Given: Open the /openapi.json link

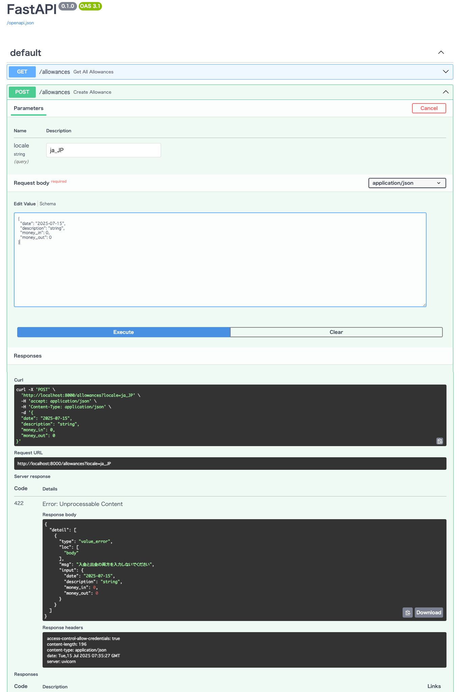Looking at the screenshot, I should 20,23.
